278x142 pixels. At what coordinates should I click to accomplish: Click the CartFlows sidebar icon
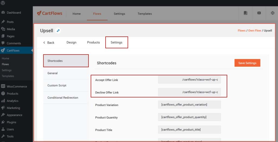click(x=3, y=50)
